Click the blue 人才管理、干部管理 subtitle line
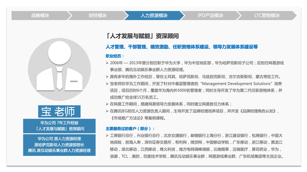 tap(181, 47)
